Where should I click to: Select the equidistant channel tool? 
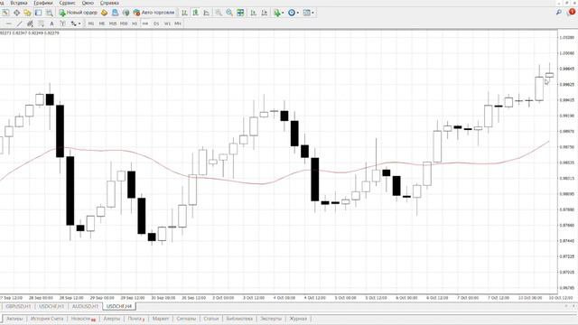click(x=30, y=23)
